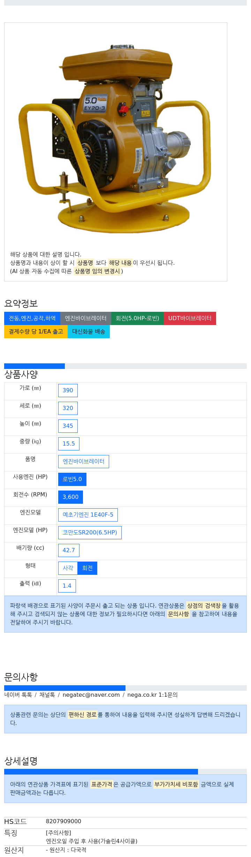Select the 전동,엔진,공작,하역 category tag

pyautogui.click(x=32, y=318)
